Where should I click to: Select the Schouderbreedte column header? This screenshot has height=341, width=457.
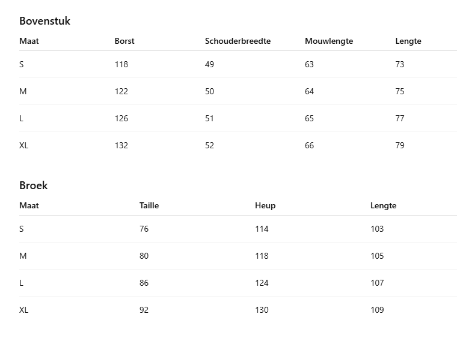(x=238, y=41)
